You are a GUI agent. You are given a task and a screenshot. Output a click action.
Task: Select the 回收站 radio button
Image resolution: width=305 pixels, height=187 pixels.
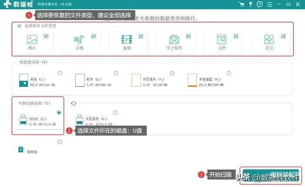(60, 142)
